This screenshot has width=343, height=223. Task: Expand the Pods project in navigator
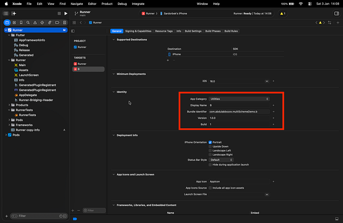[6, 135]
